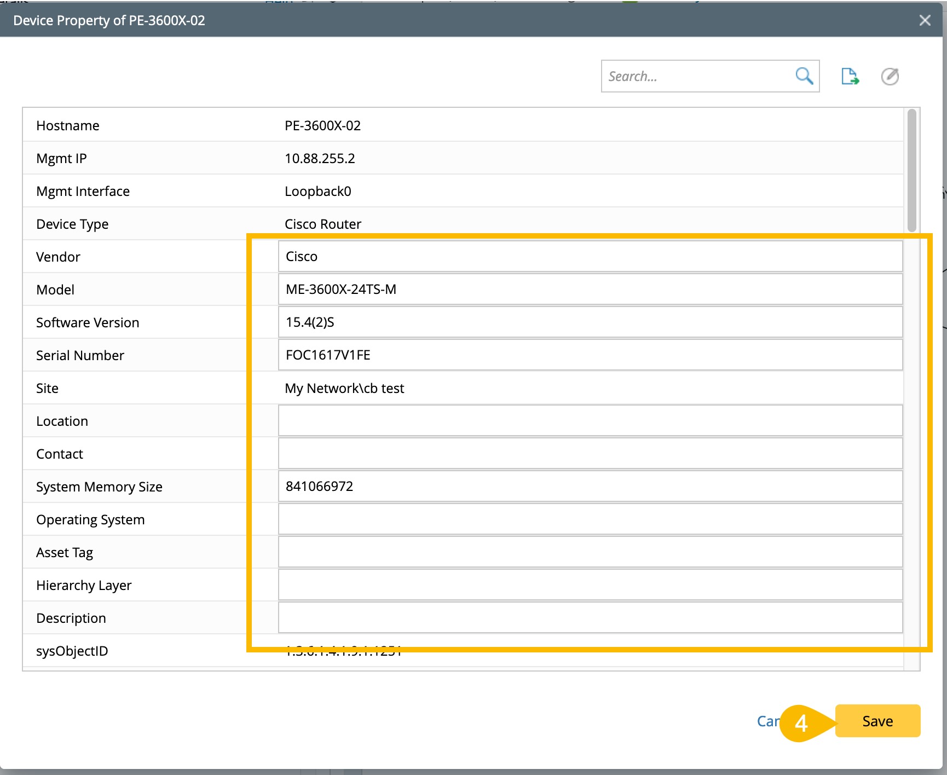The width and height of the screenshot is (947, 775).
Task: Click the Site value My Network\cb test
Action: pos(344,389)
